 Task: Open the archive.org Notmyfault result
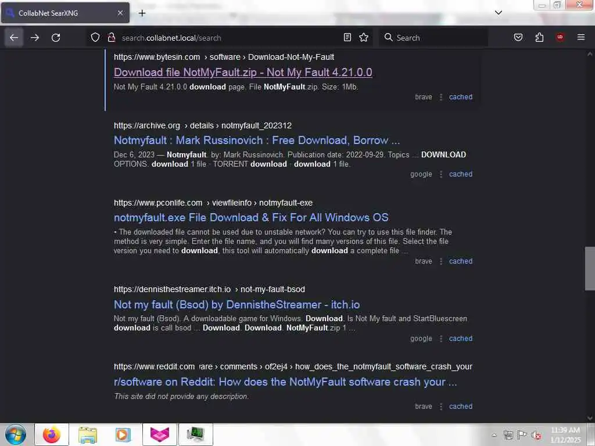pyautogui.click(x=256, y=141)
